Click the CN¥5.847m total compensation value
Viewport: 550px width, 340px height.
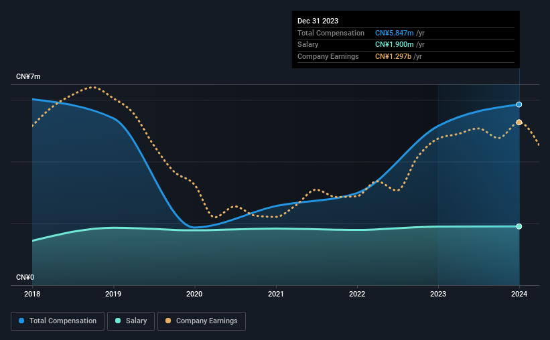pos(395,33)
